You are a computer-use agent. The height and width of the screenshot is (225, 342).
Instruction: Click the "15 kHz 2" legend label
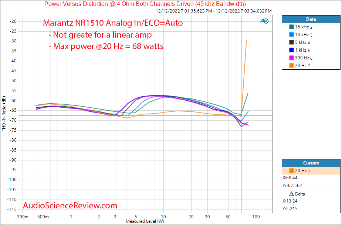(x=304, y=27)
